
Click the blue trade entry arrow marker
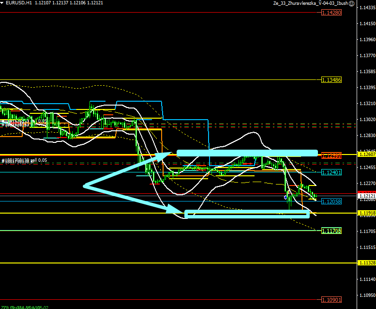coord(286,197)
